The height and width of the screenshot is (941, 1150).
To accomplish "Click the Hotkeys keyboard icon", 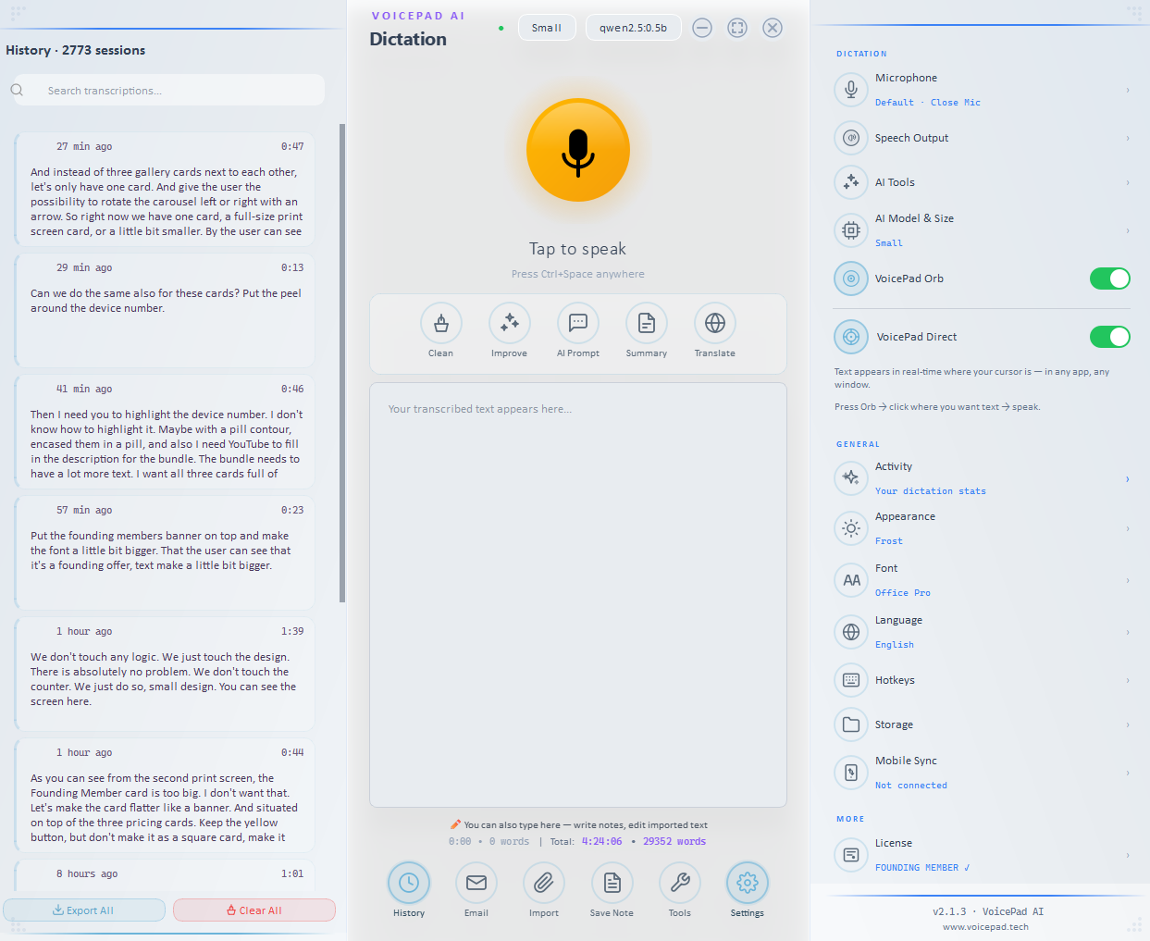I will 851,680.
